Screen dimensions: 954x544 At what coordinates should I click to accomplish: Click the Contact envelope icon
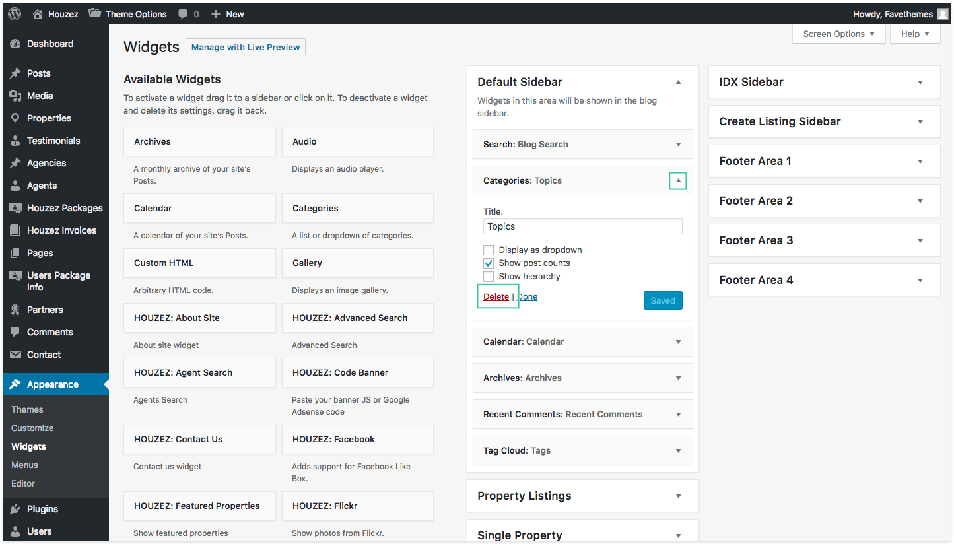pos(15,355)
